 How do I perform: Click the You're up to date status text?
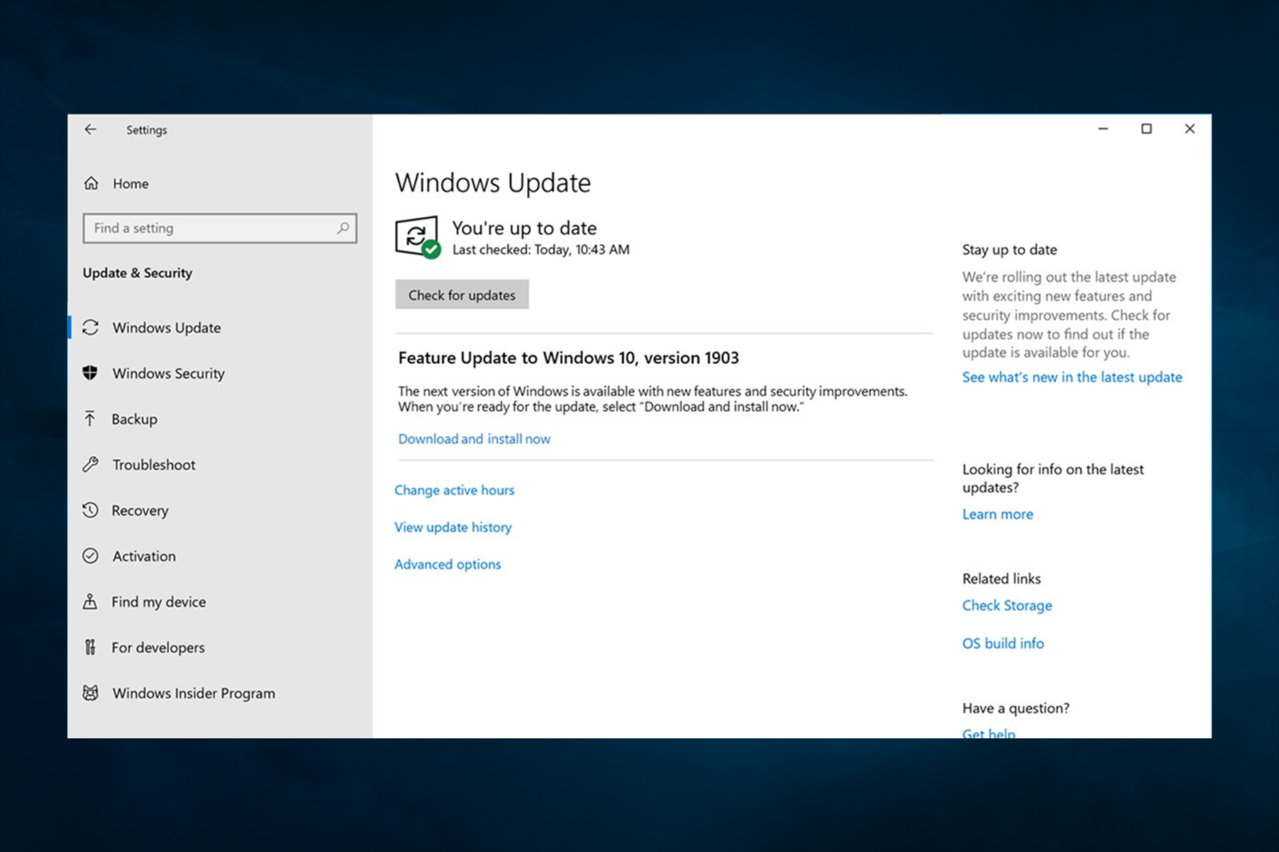524,228
